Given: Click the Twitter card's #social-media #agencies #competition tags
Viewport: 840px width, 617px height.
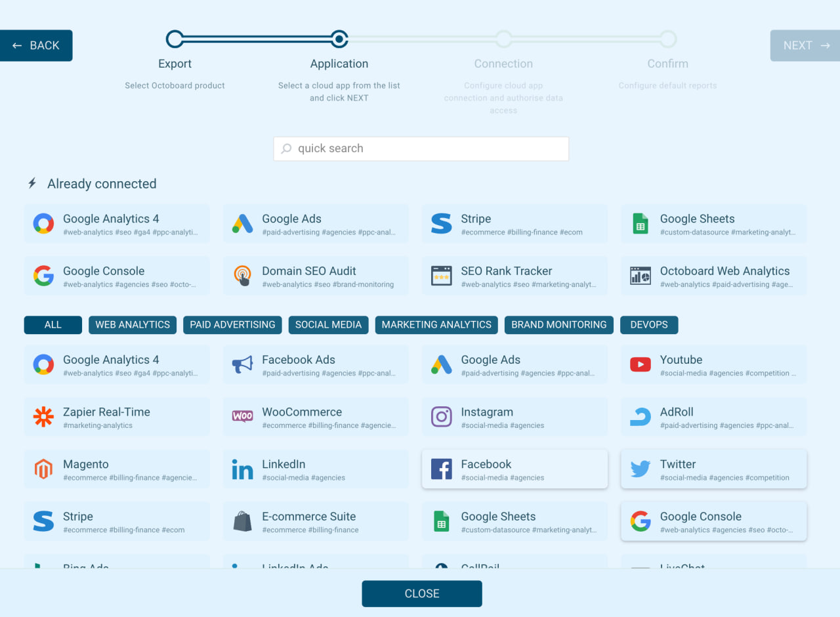Looking at the screenshot, I should click(724, 478).
